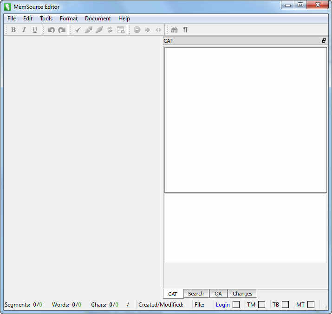The width and height of the screenshot is (332, 314).
Task: Click the Created/Modified status label
Action: pyautogui.click(x=161, y=305)
